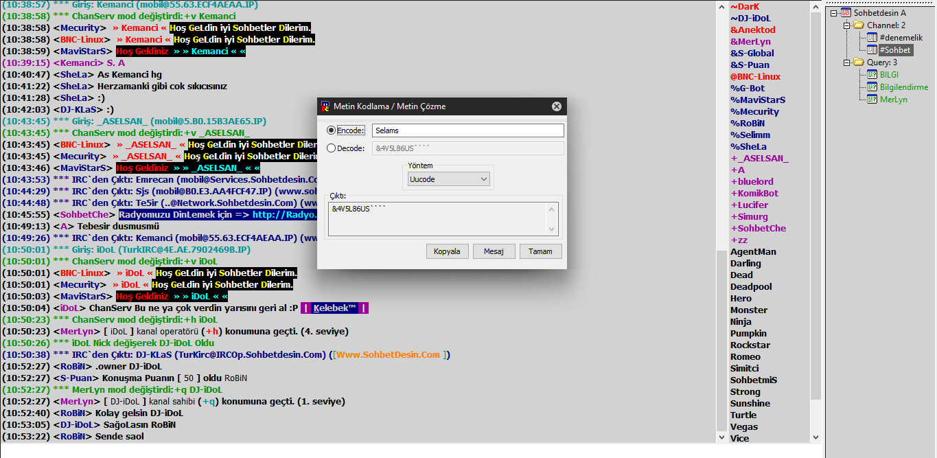Click the Encode text field containing Selams
The width and height of the screenshot is (937, 458).
pos(468,130)
